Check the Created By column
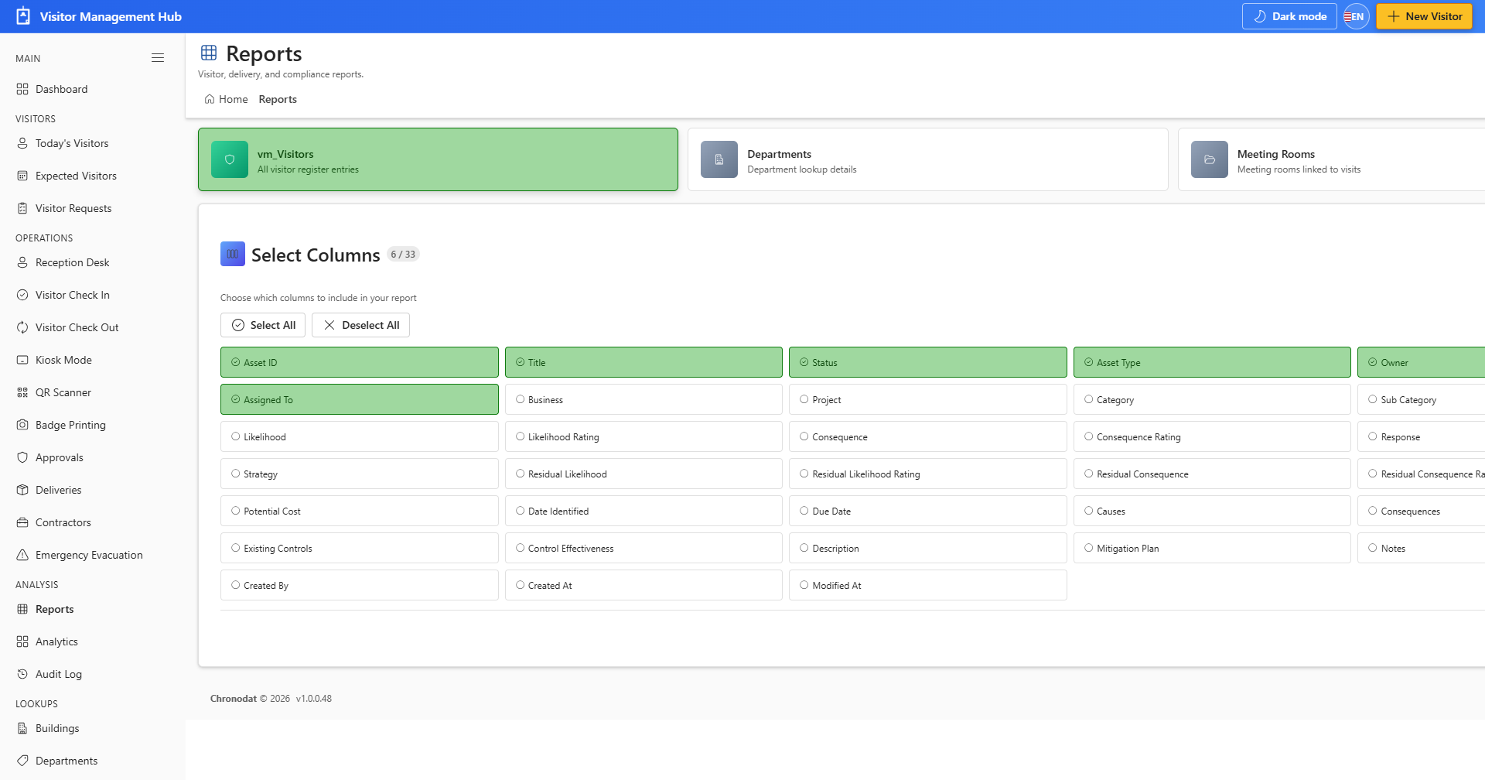The width and height of the screenshot is (1485, 780). tap(360, 585)
